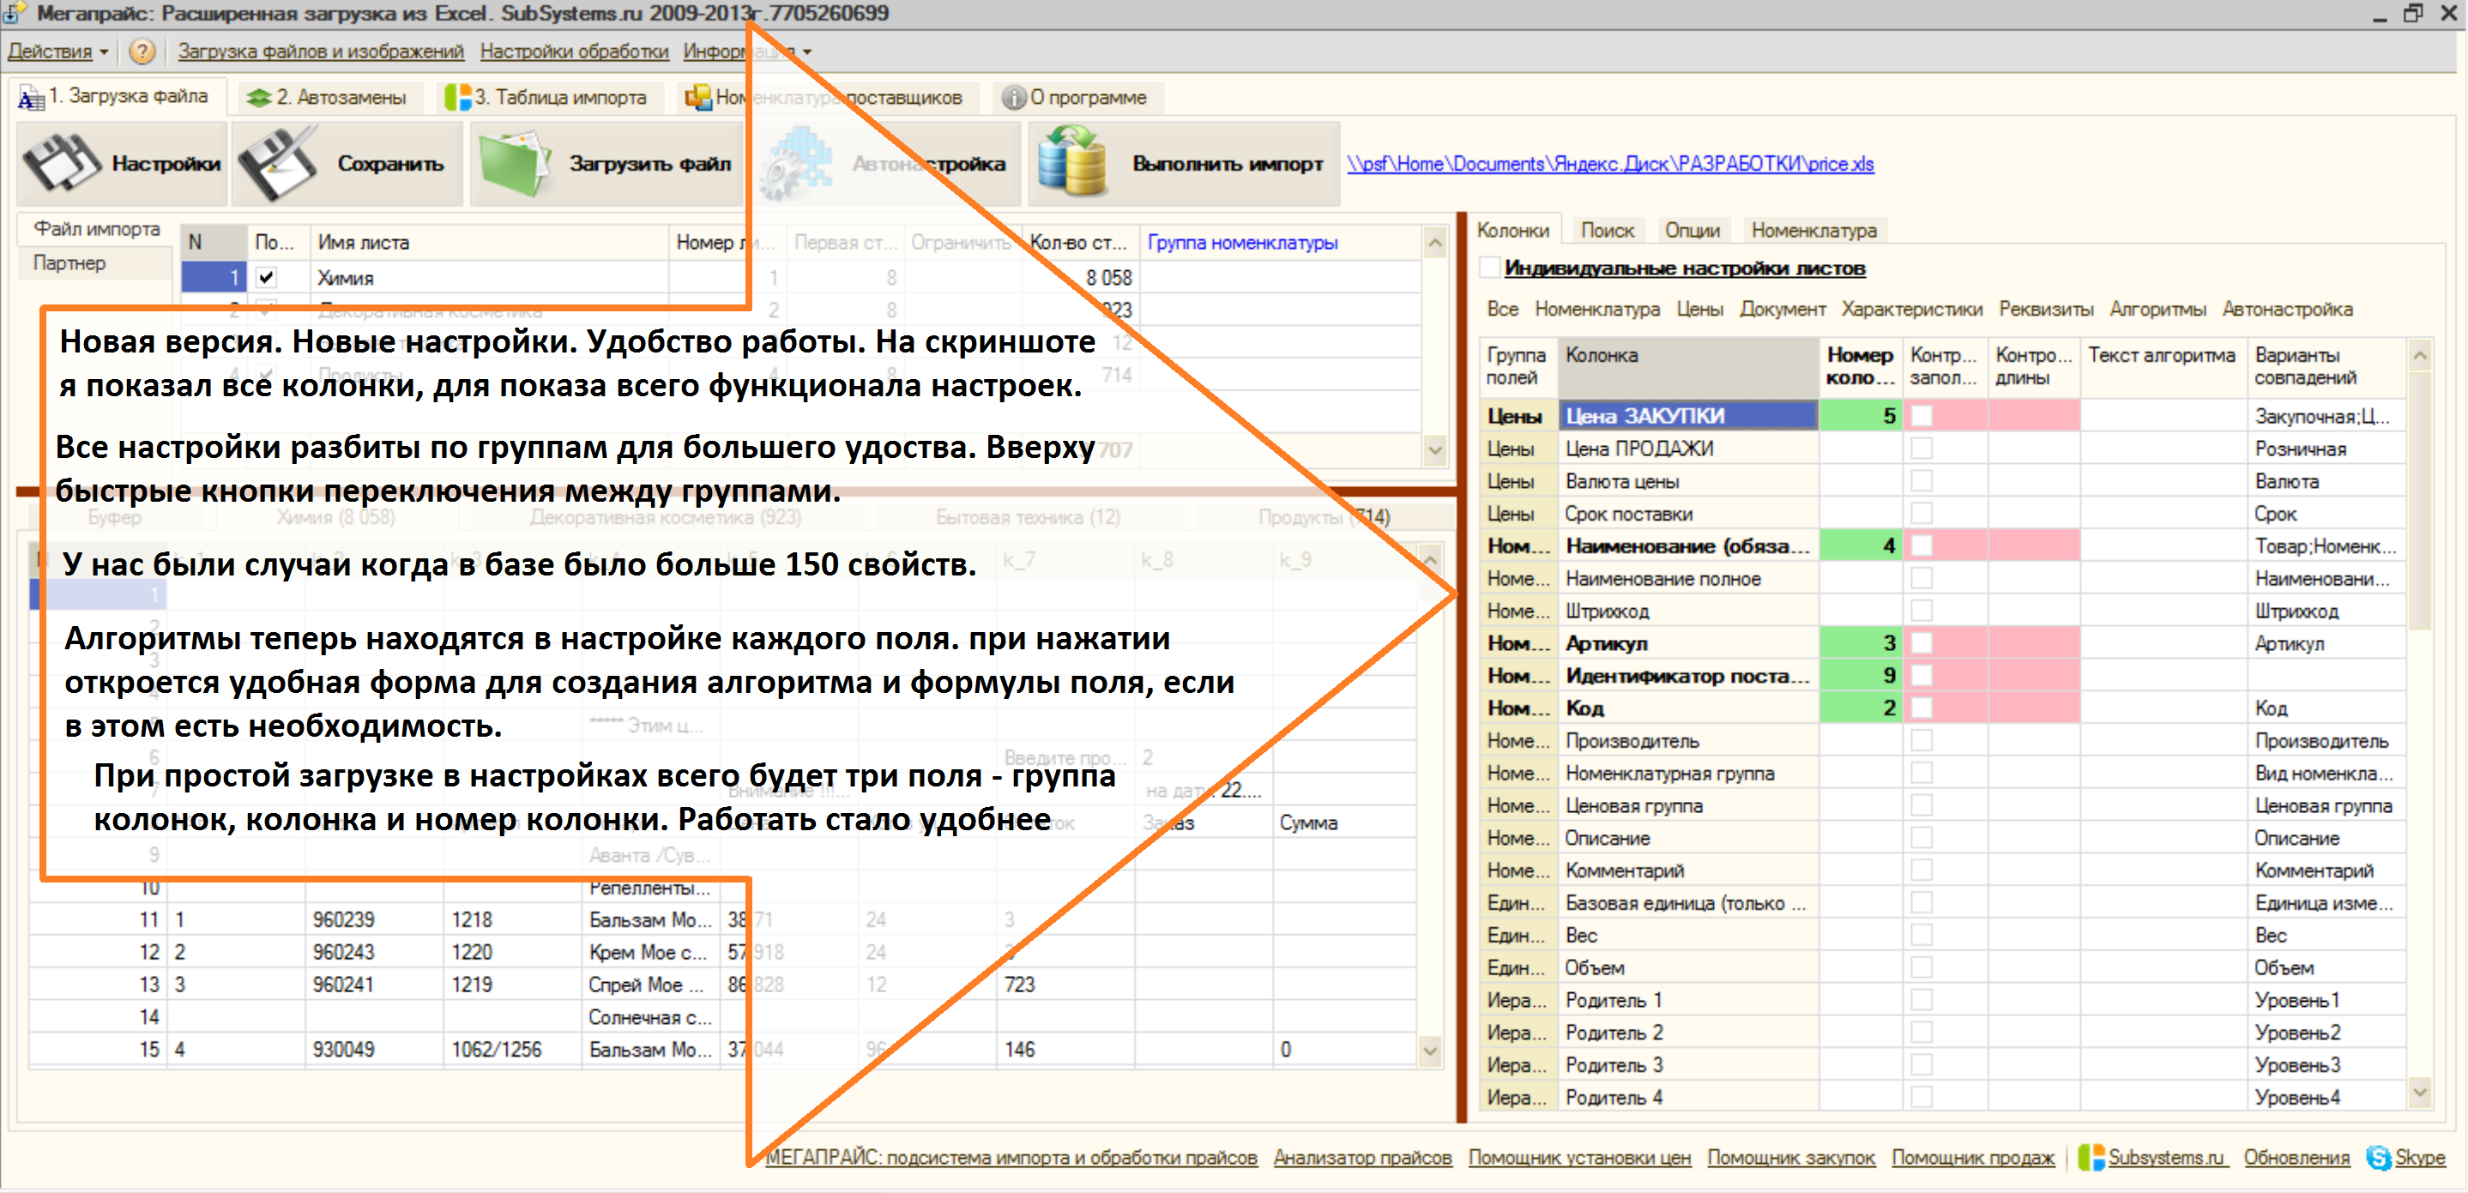The height and width of the screenshot is (1193, 2468).
Task: Click the columns grid scroll-down arrow
Action: (2419, 1092)
